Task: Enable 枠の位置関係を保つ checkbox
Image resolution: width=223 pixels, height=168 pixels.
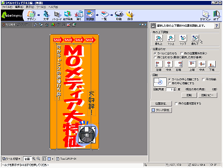Action: (x=182, y=53)
